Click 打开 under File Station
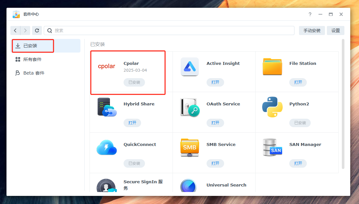 (x=298, y=82)
